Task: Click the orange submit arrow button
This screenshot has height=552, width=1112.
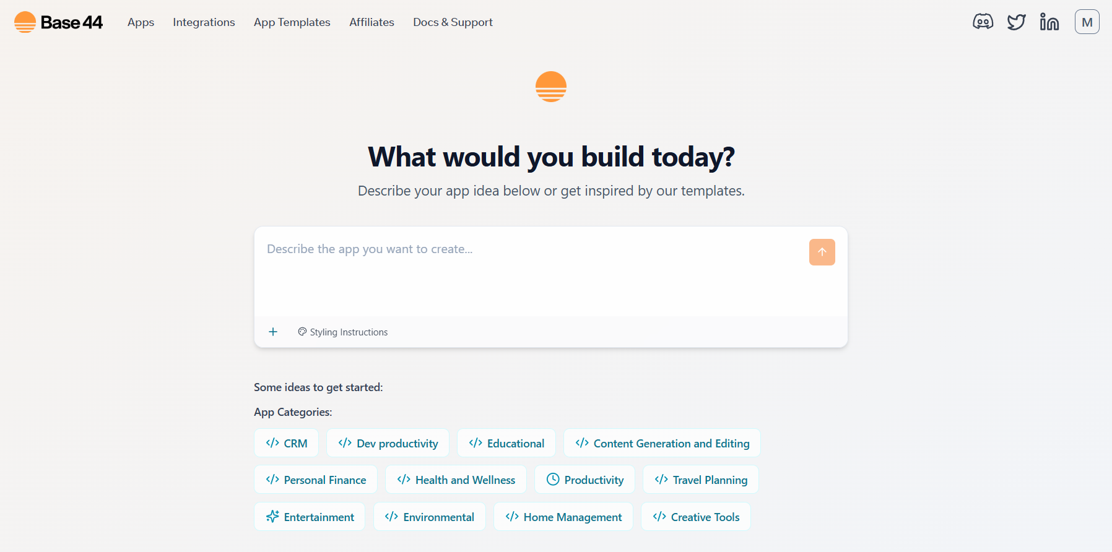Action: point(822,252)
